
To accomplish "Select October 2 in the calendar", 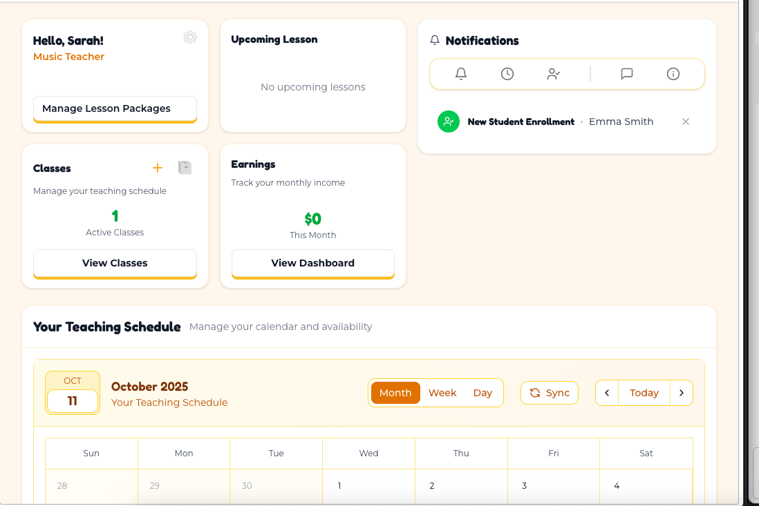I will tap(461, 486).
